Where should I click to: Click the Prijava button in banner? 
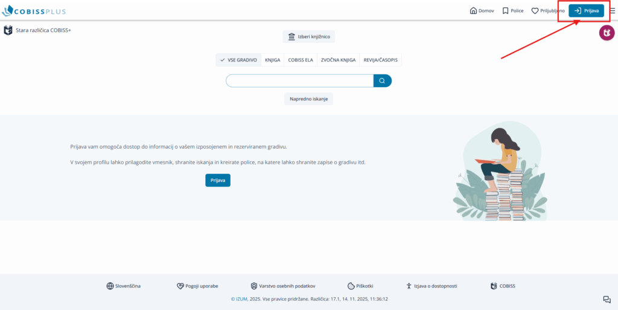(217, 180)
